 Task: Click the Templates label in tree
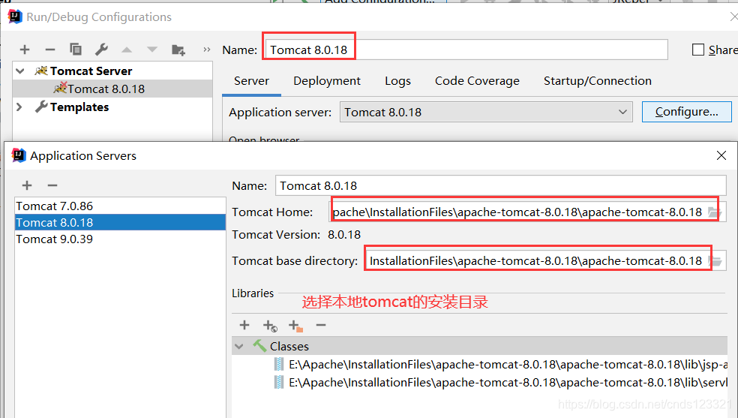pos(79,107)
